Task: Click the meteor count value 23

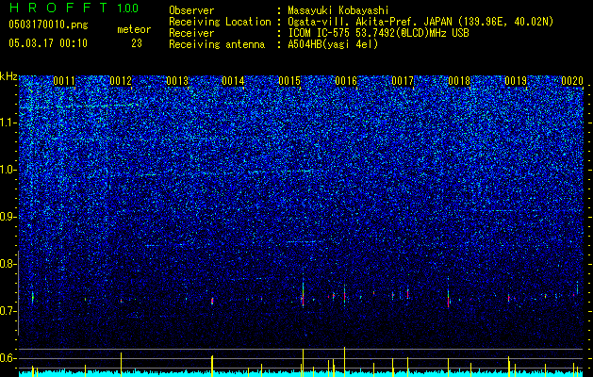Action: click(137, 43)
